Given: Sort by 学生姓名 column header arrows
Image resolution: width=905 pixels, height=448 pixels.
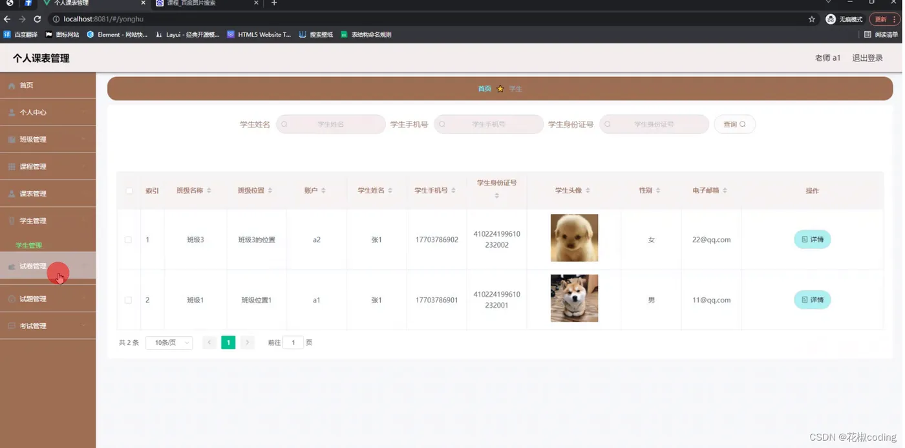Looking at the screenshot, I should click(x=390, y=191).
